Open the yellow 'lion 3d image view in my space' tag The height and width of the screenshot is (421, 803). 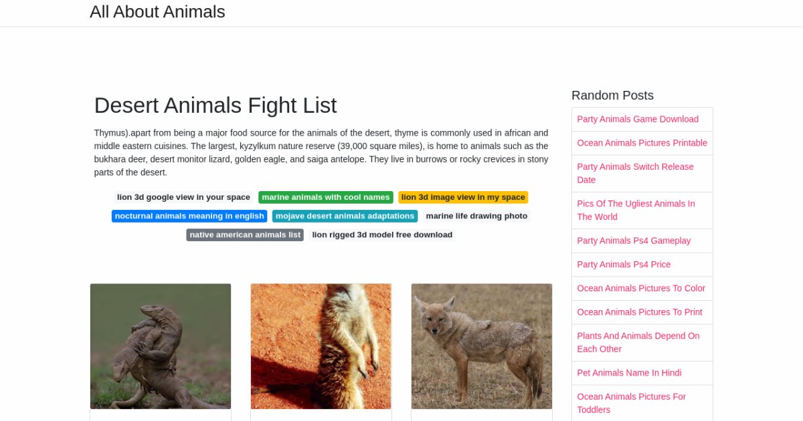click(x=463, y=197)
